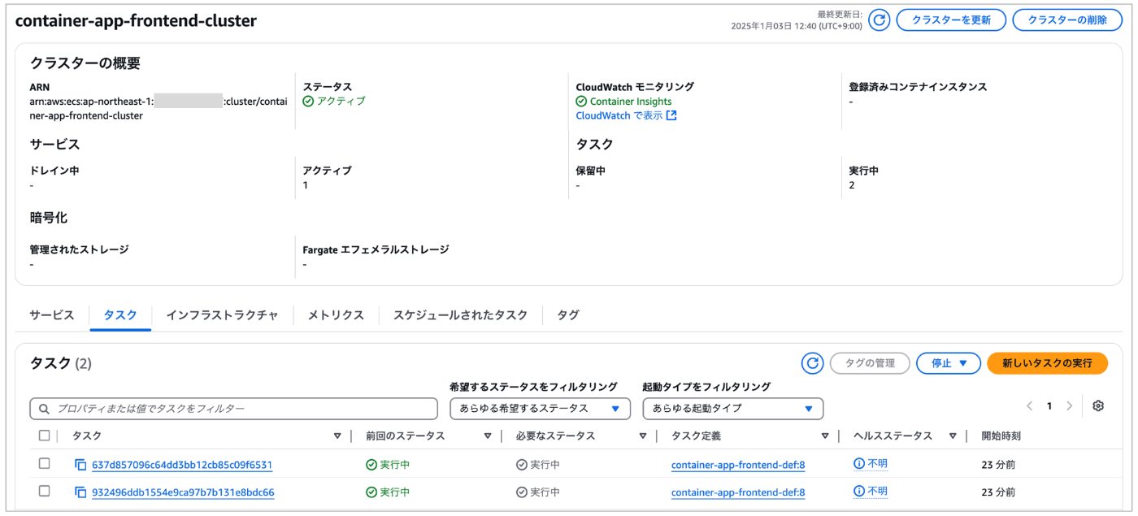This screenshot has width=1138, height=516.
Task: Check the box for task 932496ddb1554e9ca97b7b131e8bdc66
Action: [45, 491]
